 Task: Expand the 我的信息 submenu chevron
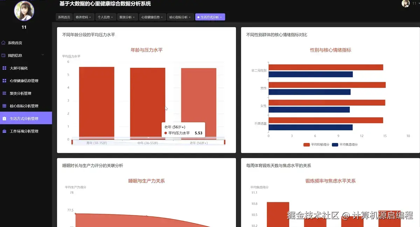pyautogui.click(x=43, y=55)
